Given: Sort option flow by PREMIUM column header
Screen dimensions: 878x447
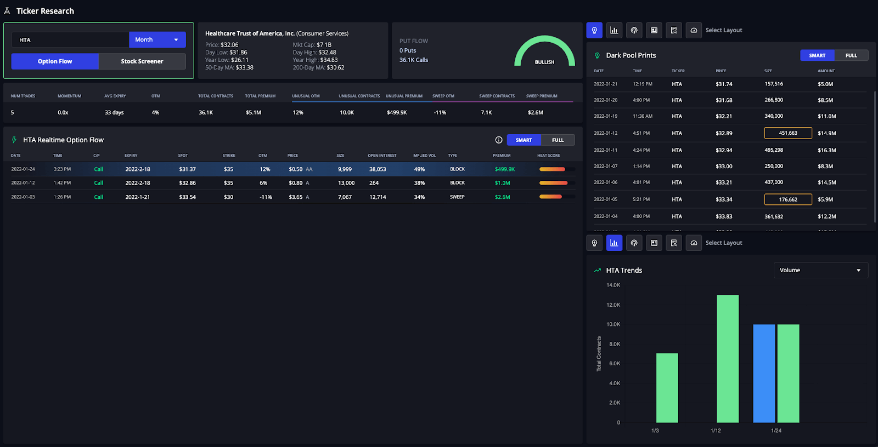Looking at the screenshot, I should coord(502,156).
